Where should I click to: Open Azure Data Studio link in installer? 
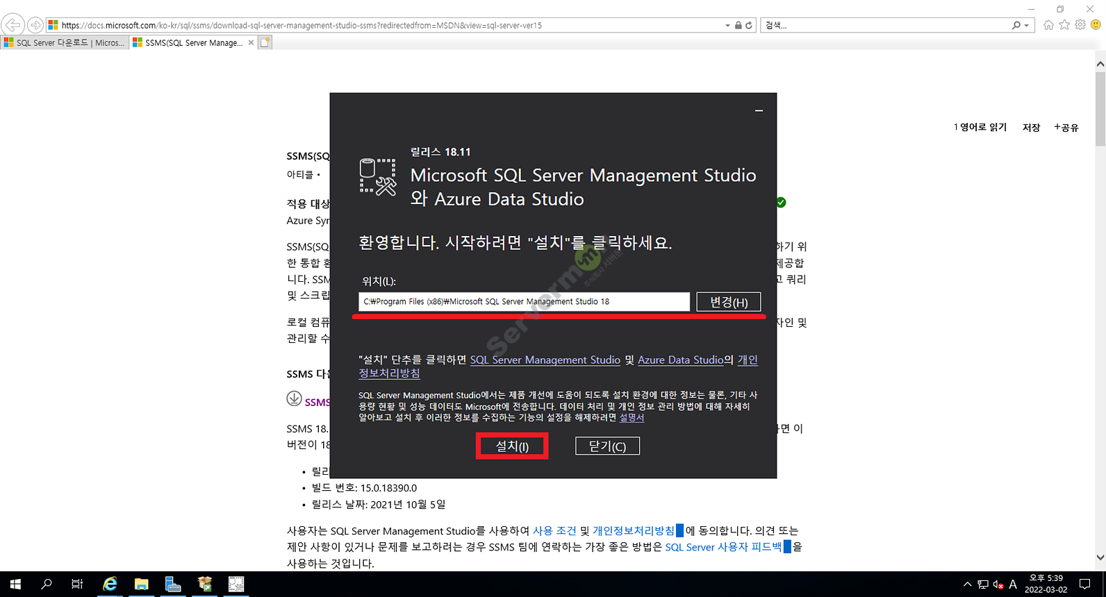pos(681,360)
